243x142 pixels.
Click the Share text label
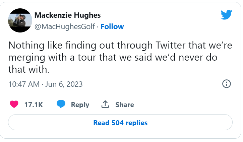(x=125, y=105)
